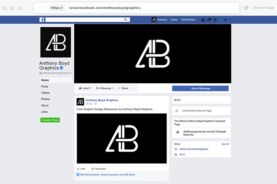The image size is (277, 184).
Task: Click the cover photo
Action: 153,54
